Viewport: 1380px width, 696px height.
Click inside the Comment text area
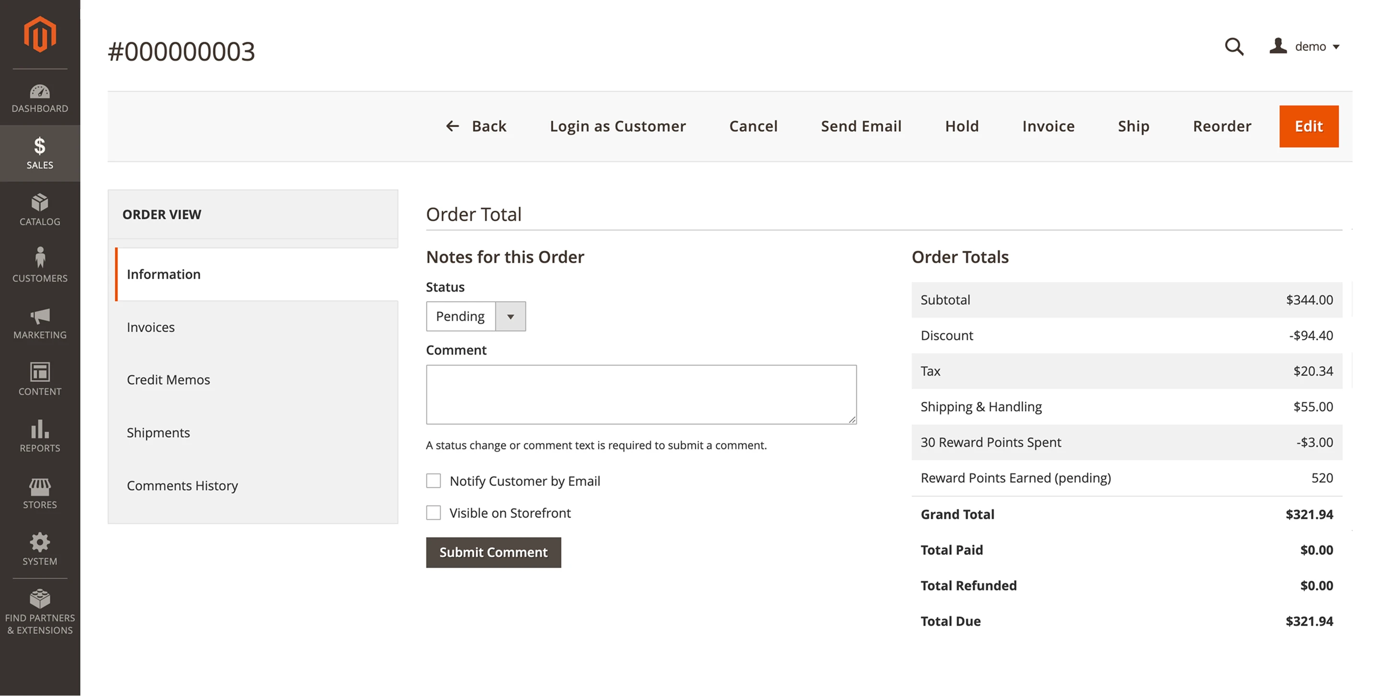click(x=641, y=394)
